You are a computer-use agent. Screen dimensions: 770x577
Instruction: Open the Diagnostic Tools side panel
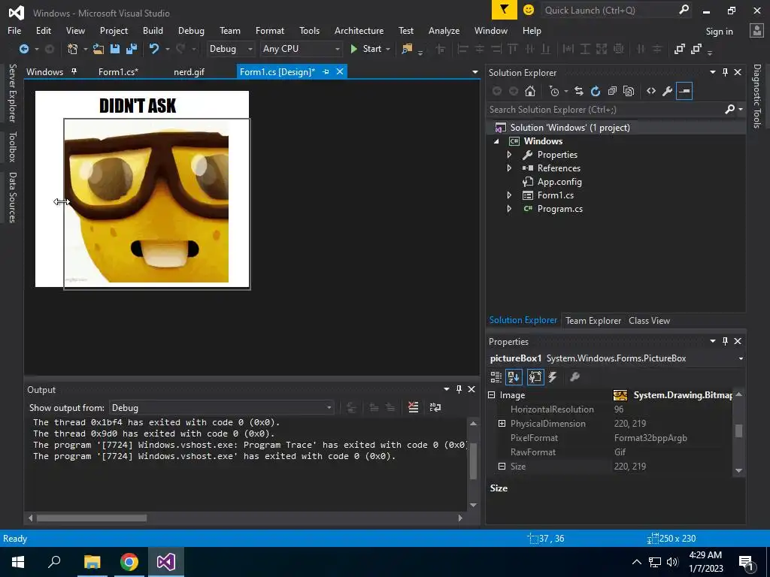pos(757,96)
